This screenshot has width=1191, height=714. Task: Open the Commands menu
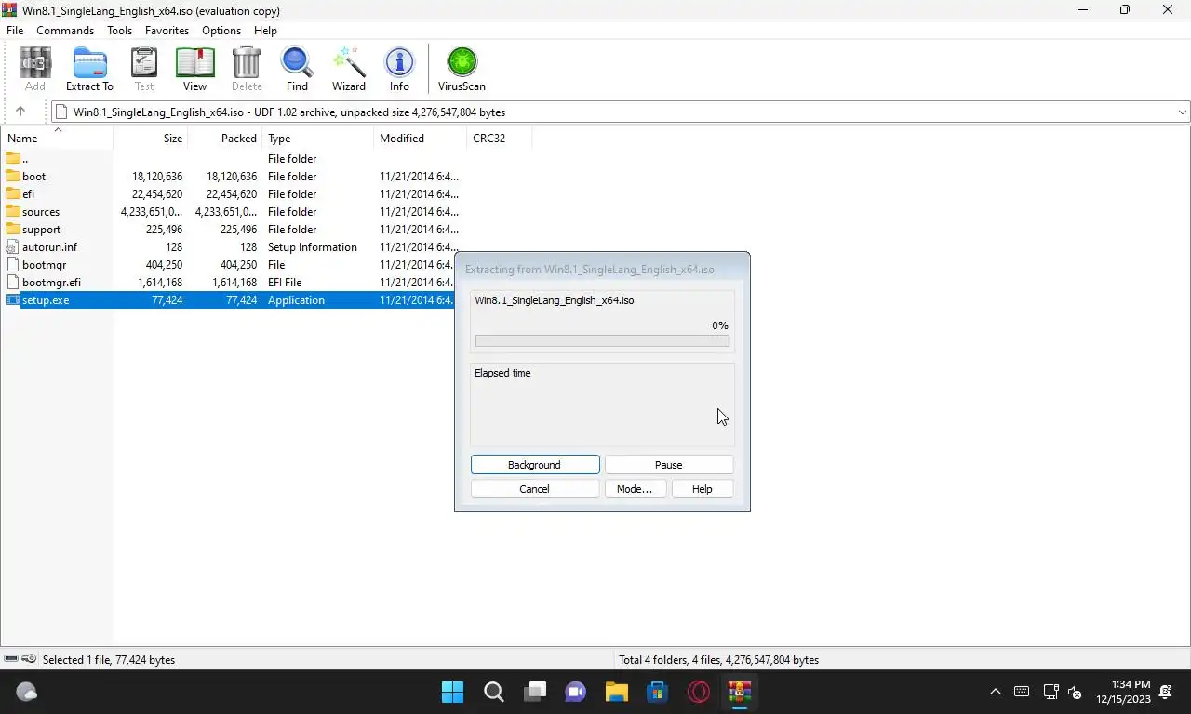[x=65, y=31]
